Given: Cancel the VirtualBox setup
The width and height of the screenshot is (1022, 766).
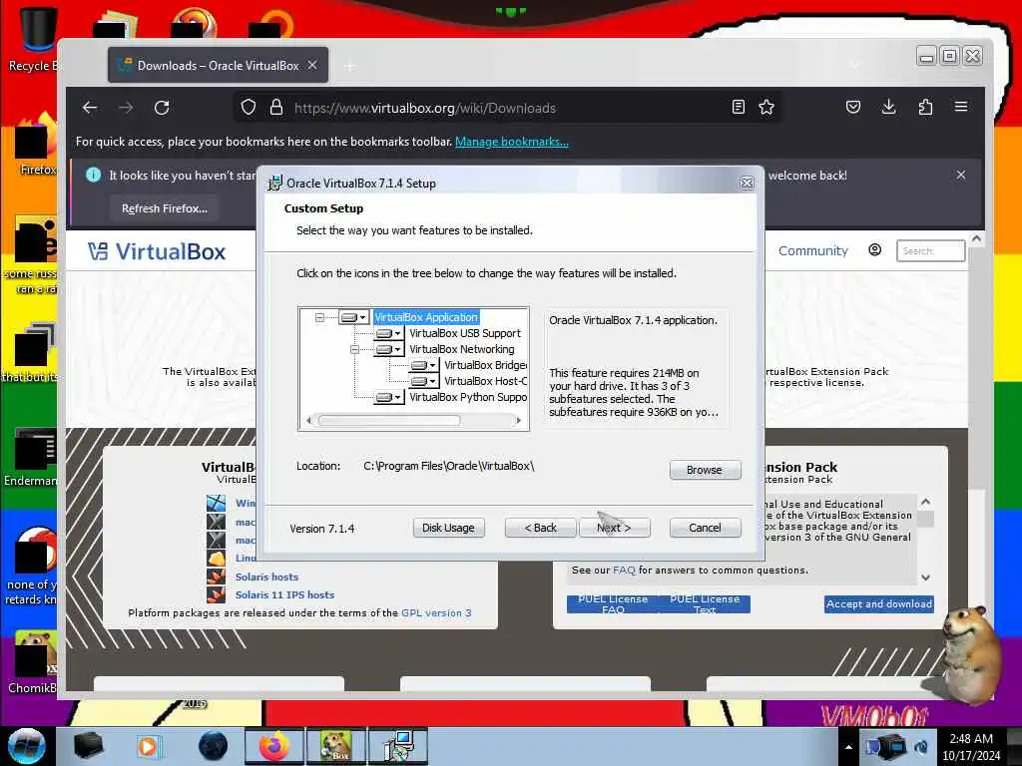Looking at the screenshot, I should click(705, 528).
